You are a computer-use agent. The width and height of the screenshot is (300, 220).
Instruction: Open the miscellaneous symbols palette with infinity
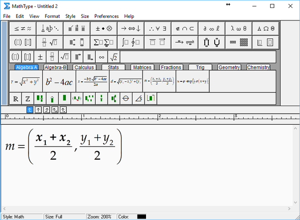(x=212, y=28)
